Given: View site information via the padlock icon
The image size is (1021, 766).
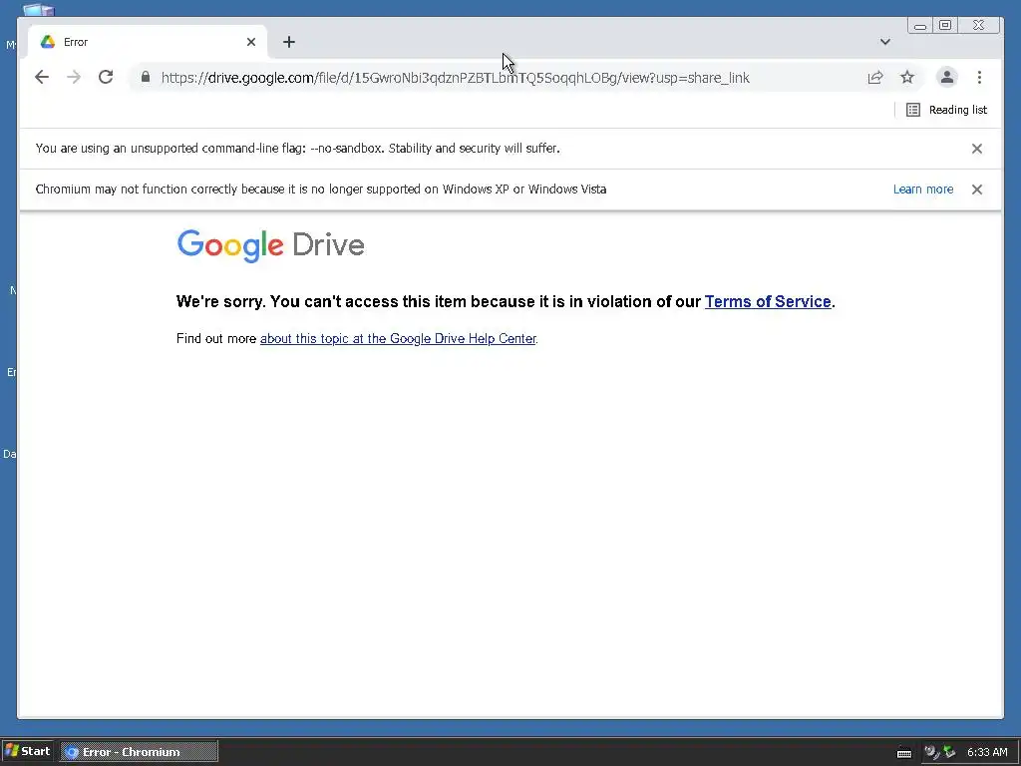Looking at the screenshot, I should [x=146, y=78].
